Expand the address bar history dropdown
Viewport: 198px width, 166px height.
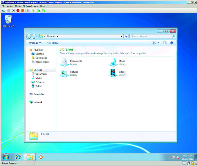pos(121,36)
